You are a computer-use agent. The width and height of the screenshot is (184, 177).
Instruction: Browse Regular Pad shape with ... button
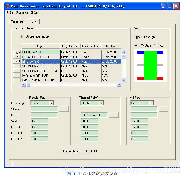(x=64, y=109)
